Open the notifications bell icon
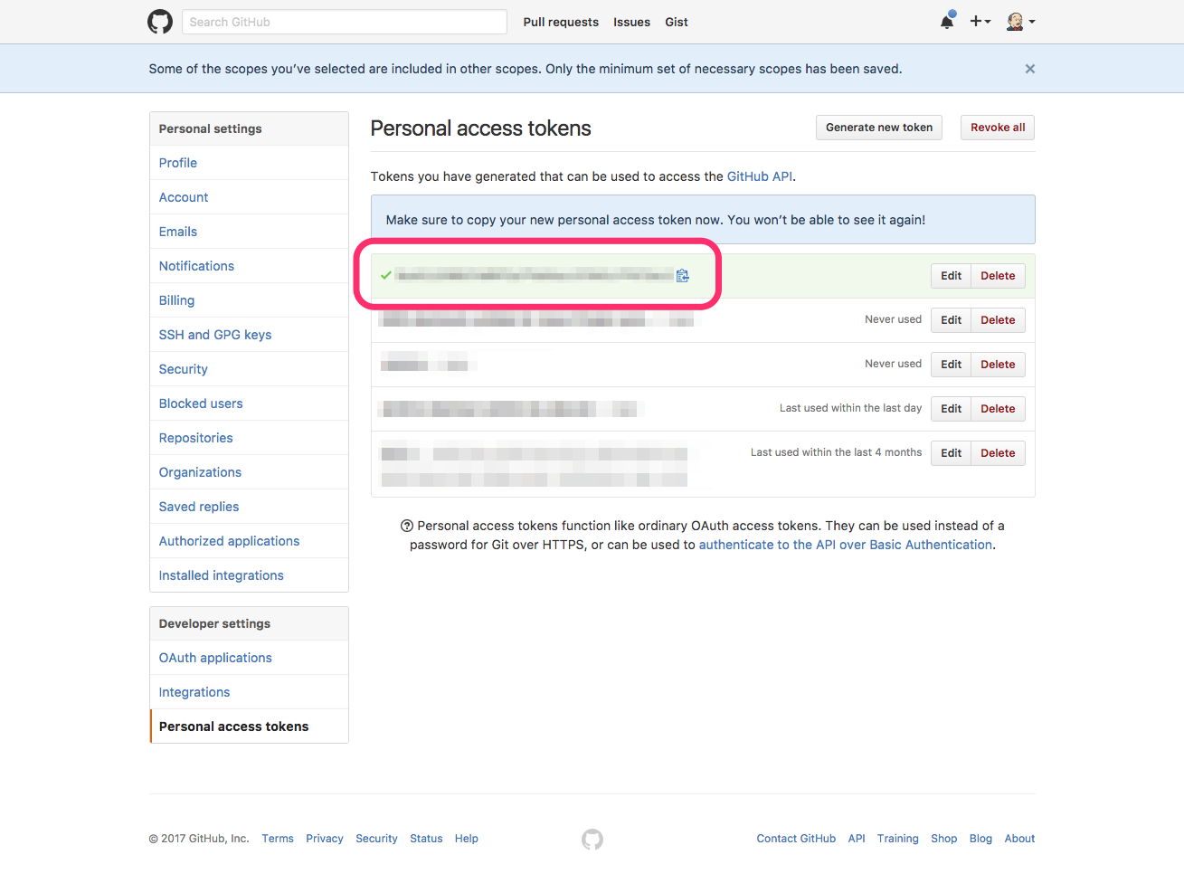The height and width of the screenshot is (883, 1184). coord(947,21)
